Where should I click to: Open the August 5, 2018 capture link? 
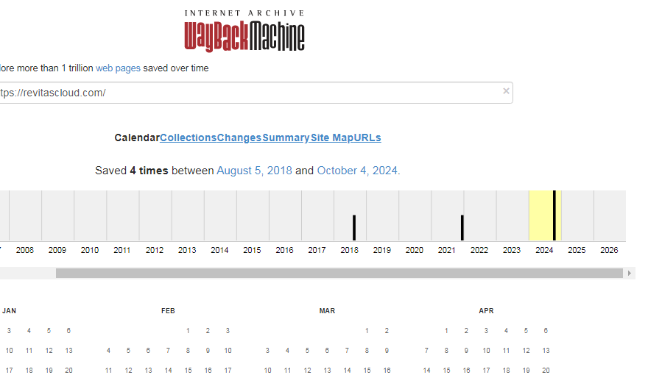254,171
